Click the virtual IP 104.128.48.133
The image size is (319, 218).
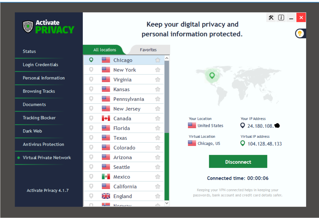tap(264, 144)
